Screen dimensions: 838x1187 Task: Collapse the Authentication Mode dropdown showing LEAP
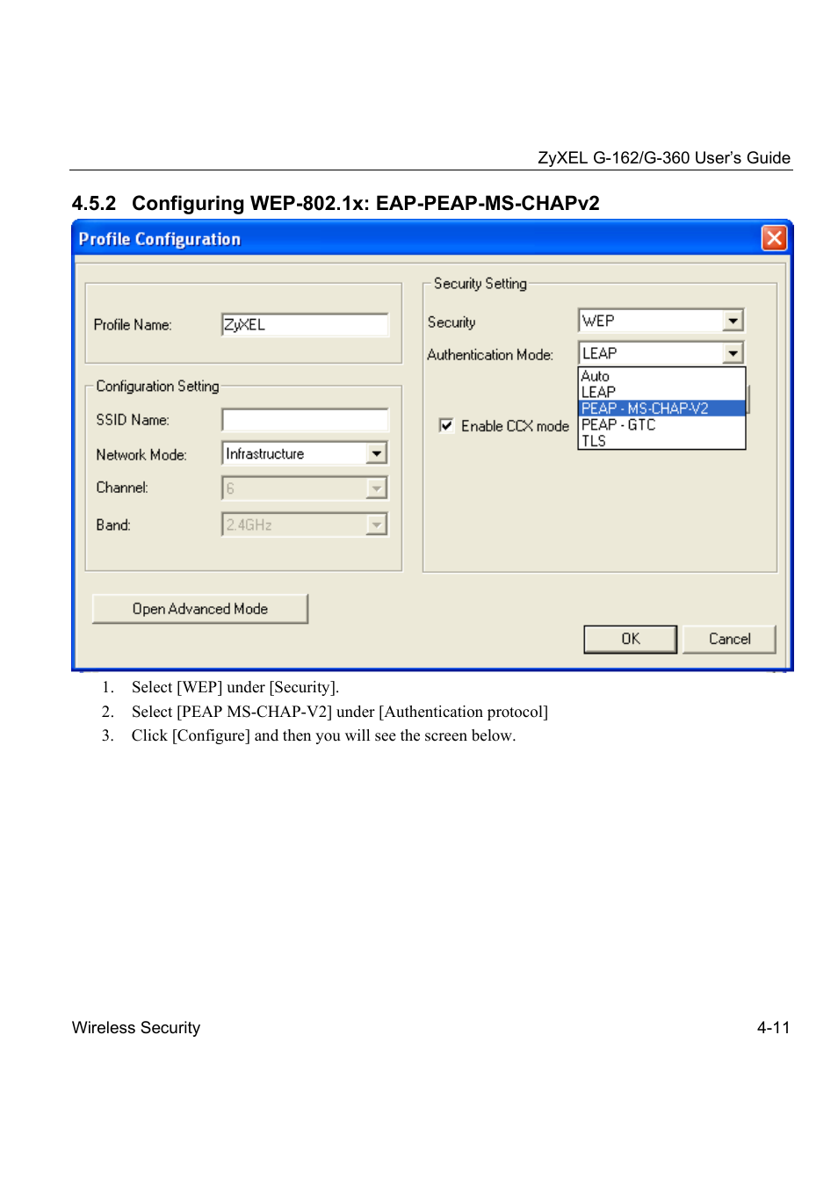(x=661, y=353)
